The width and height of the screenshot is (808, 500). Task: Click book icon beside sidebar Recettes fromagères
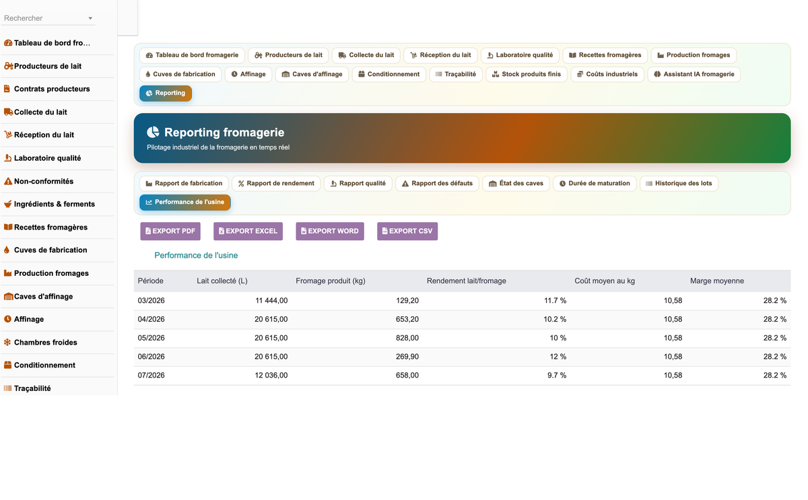(x=8, y=227)
